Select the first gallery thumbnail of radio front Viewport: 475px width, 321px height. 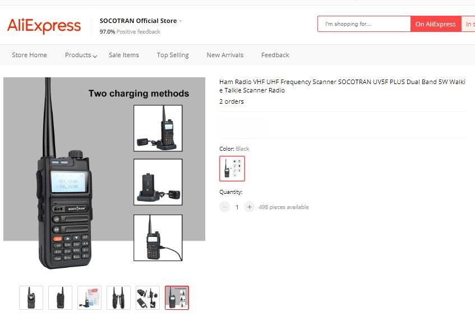[x=31, y=297]
